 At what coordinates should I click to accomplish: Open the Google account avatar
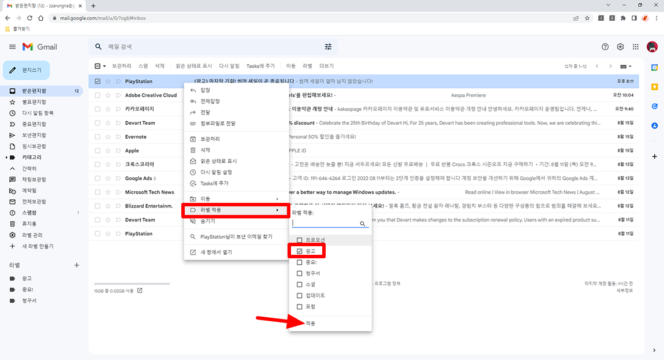click(x=652, y=47)
